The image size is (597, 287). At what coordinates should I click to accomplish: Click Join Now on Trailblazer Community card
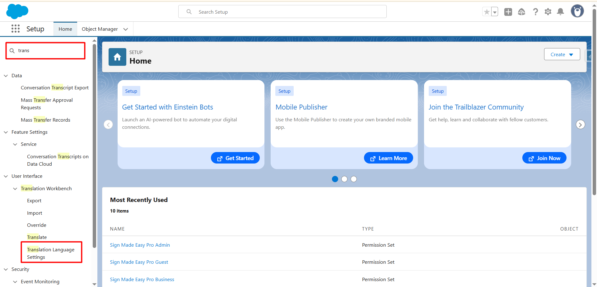[544, 158]
